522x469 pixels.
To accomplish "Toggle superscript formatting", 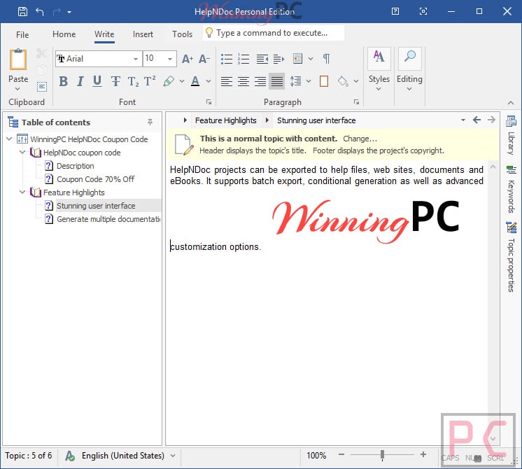I will tap(150, 81).
